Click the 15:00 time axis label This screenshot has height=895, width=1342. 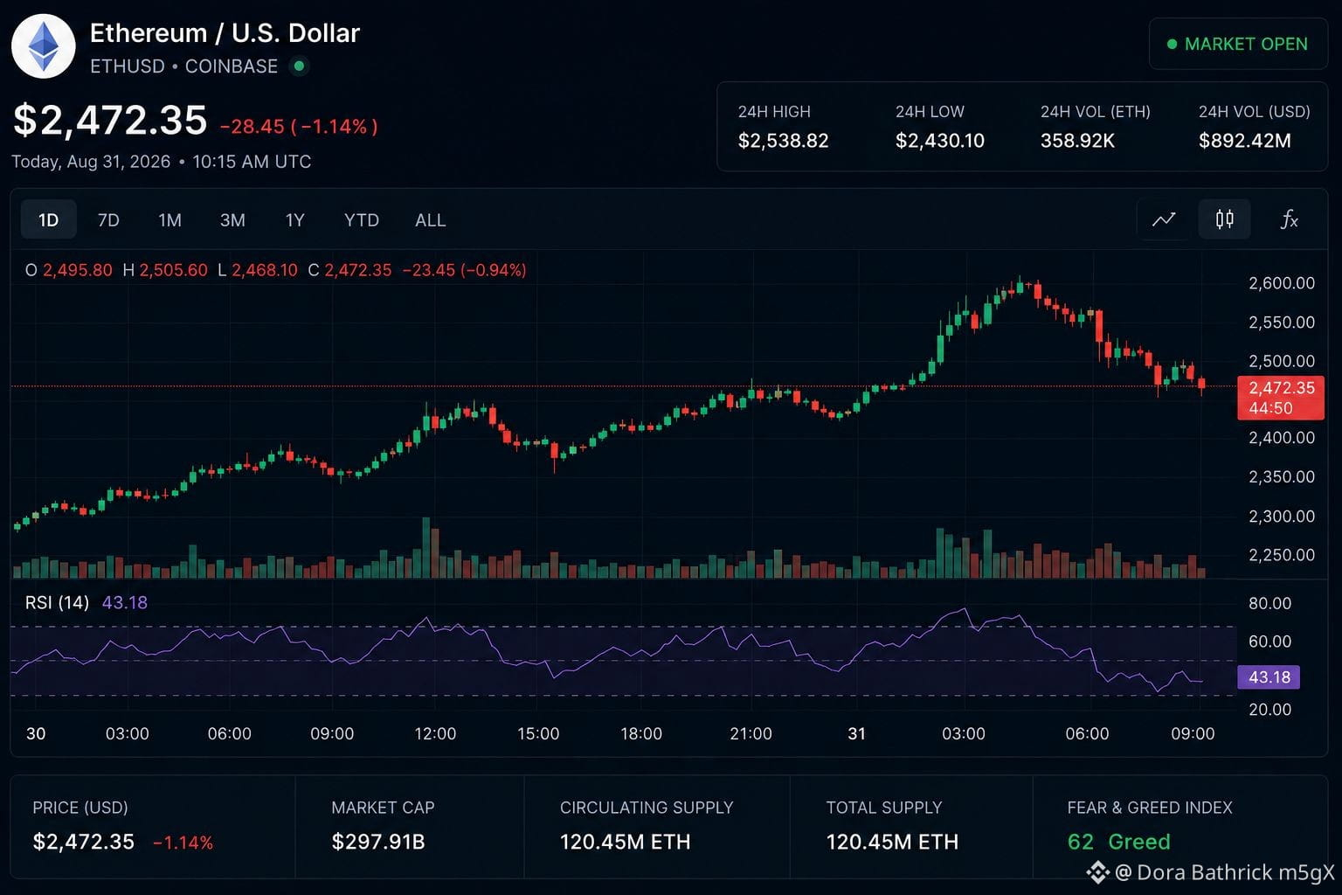pyautogui.click(x=538, y=734)
